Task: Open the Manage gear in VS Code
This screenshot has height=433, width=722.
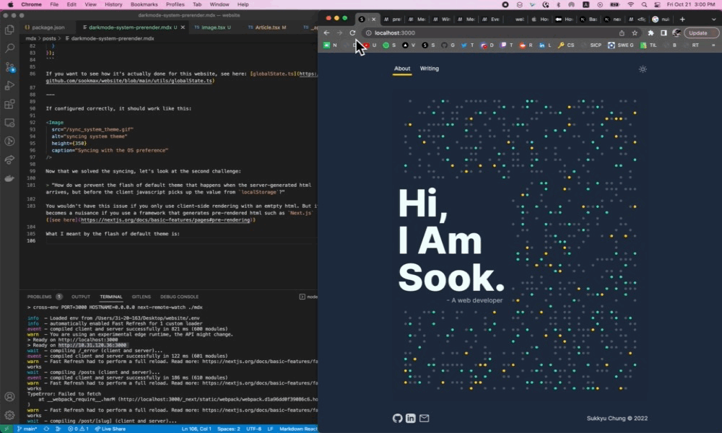Action: tap(9, 415)
